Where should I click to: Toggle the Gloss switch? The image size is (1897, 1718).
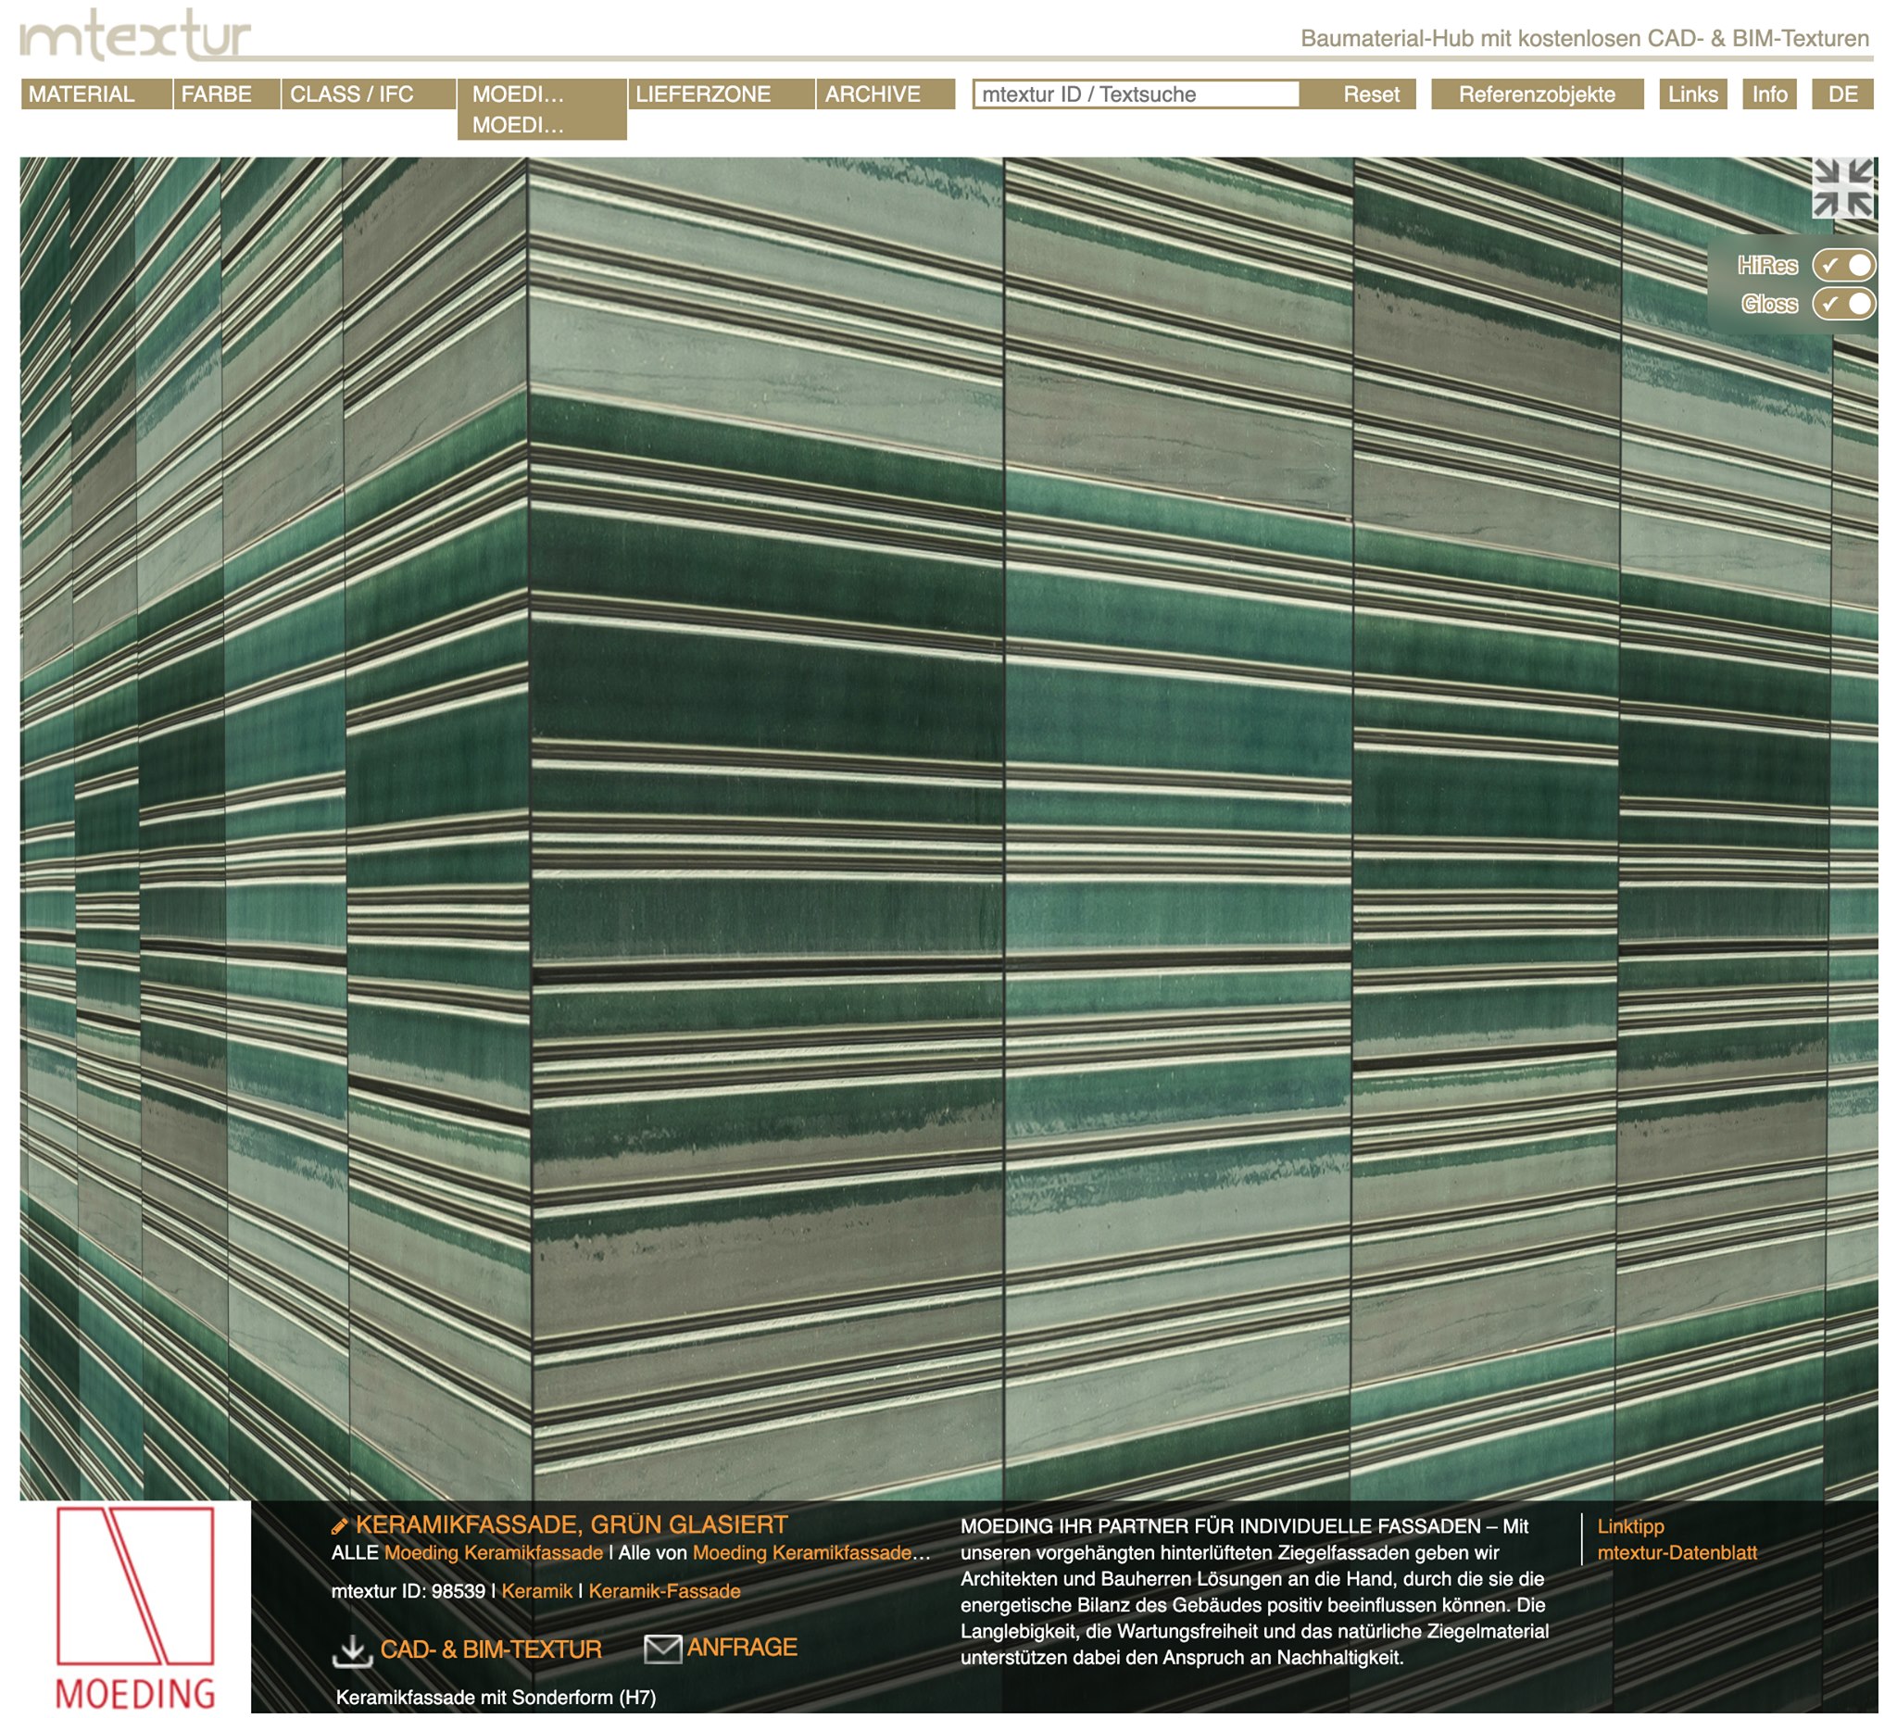pos(1843,304)
